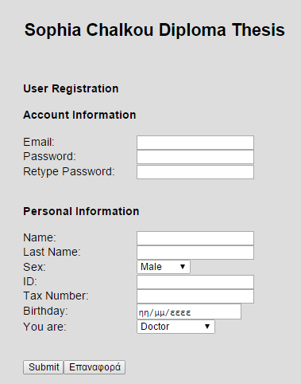
Task: Select the Retype Password field
Action: (195, 172)
